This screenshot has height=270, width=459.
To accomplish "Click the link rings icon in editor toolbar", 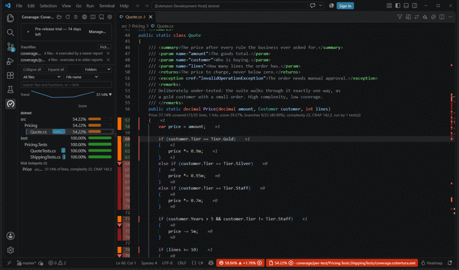I will pos(433,17).
